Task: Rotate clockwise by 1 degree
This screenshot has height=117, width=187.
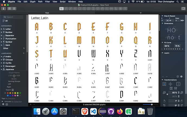Action: pos(182,101)
